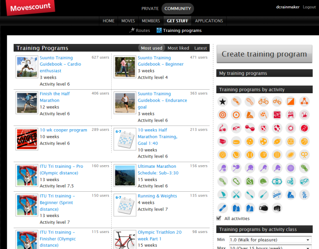Open the MOVES menu item
Screen dimensions: 319x249
(x=128, y=21)
